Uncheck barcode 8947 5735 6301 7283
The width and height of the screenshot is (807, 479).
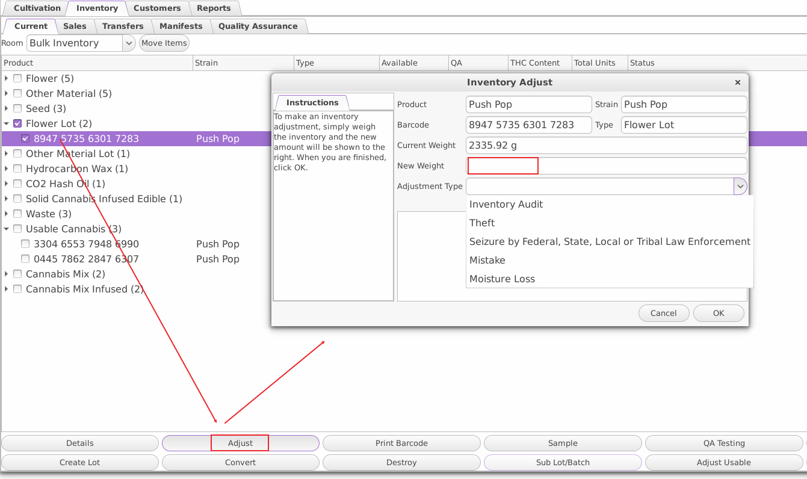click(x=25, y=138)
